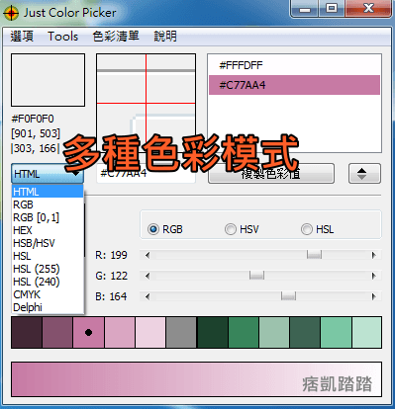Image resolution: width=395 pixels, height=409 pixels.
Task: Open the 選項 menu
Action: pyautogui.click(x=22, y=36)
